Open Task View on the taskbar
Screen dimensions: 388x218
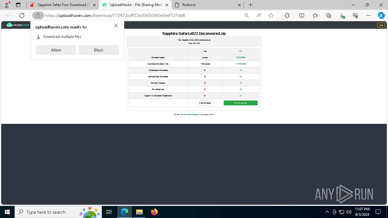tap(109, 212)
